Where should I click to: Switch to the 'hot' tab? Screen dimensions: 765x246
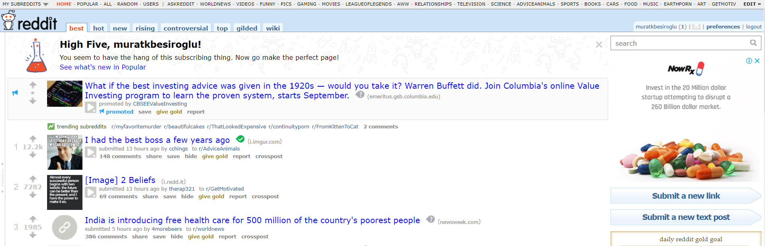[x=99, y=28]
